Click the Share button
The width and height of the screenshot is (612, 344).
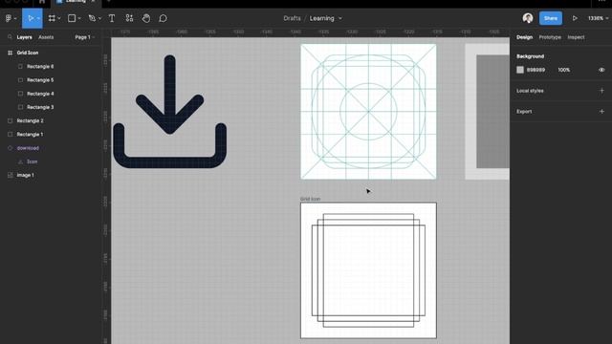point(551,18)
